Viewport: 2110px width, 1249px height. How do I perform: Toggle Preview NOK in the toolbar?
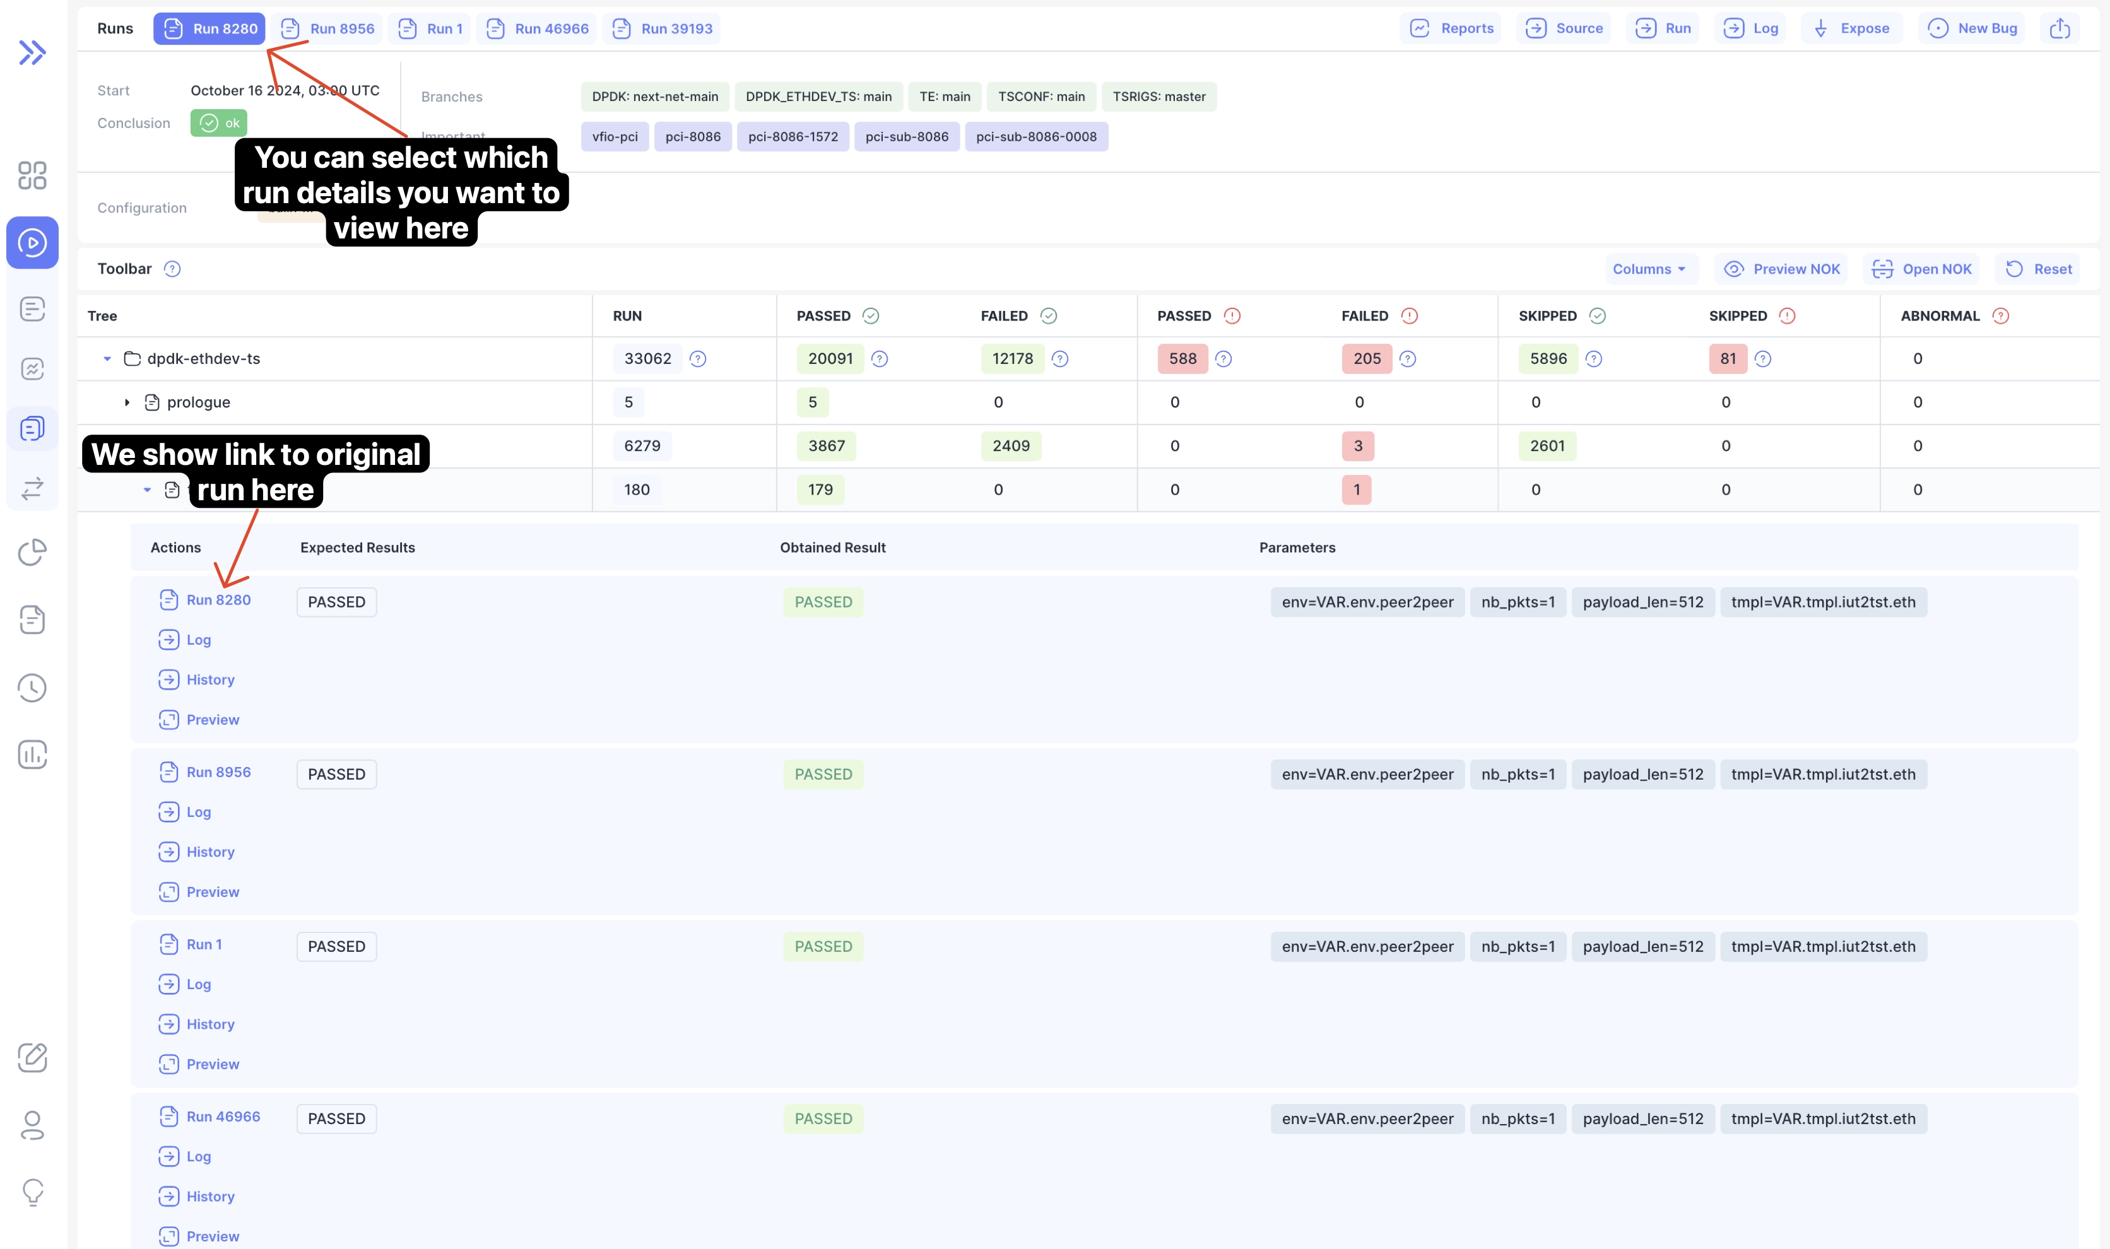pos(1781,269)
